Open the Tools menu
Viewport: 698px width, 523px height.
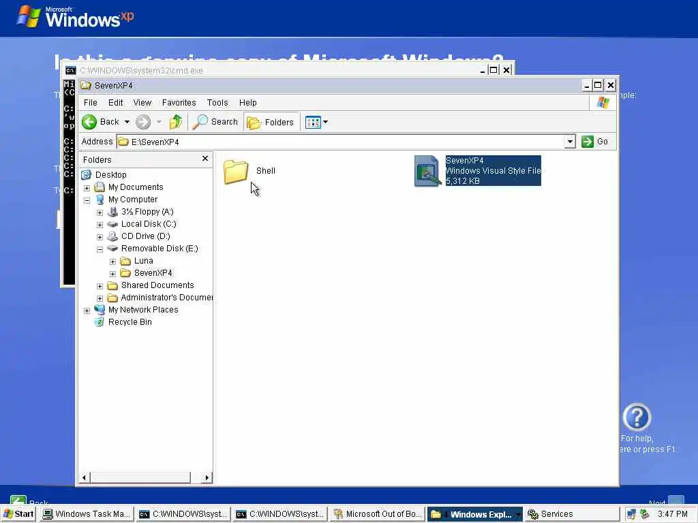point(217,103)
